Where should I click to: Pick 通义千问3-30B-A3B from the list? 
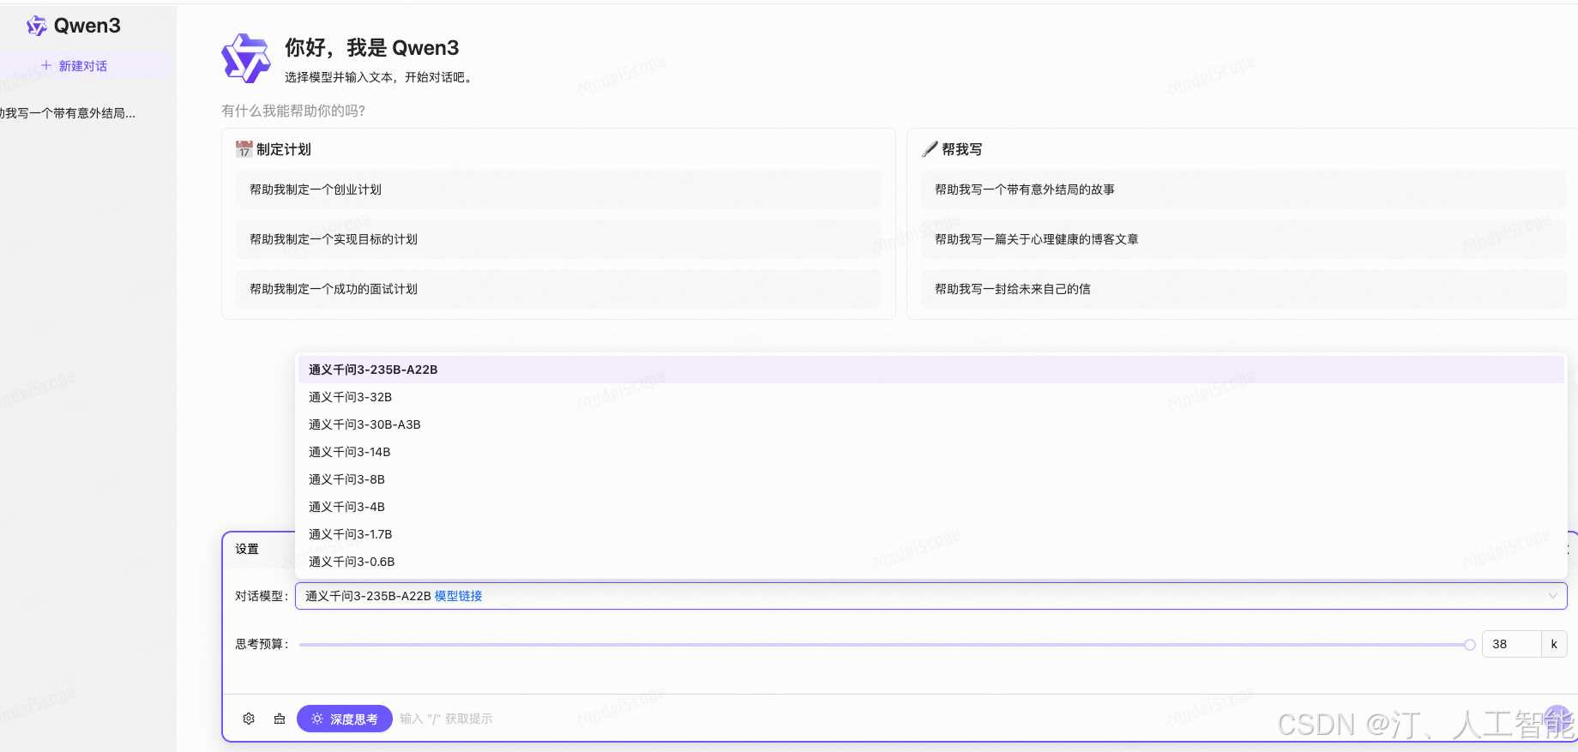pyautogui.click(x=364, y=424)
